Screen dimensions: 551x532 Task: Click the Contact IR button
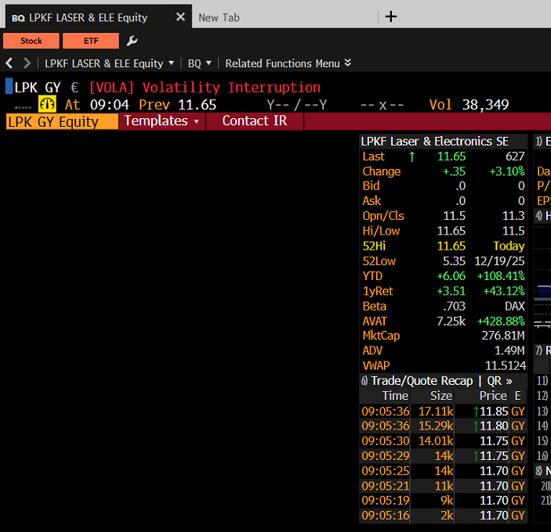255,121
